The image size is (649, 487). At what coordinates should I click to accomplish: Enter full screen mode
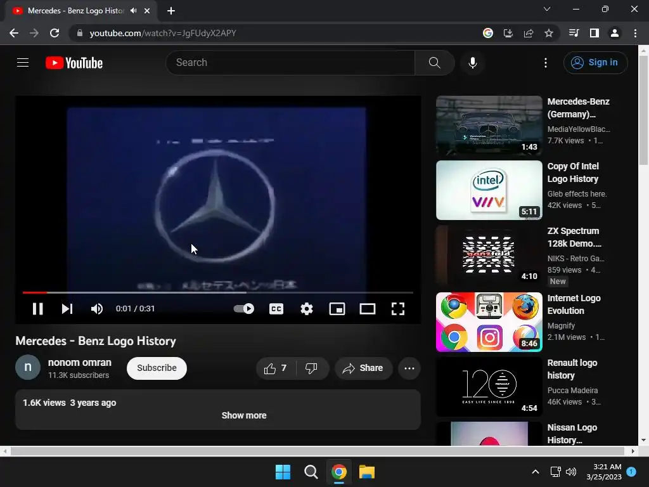point(398,309)
